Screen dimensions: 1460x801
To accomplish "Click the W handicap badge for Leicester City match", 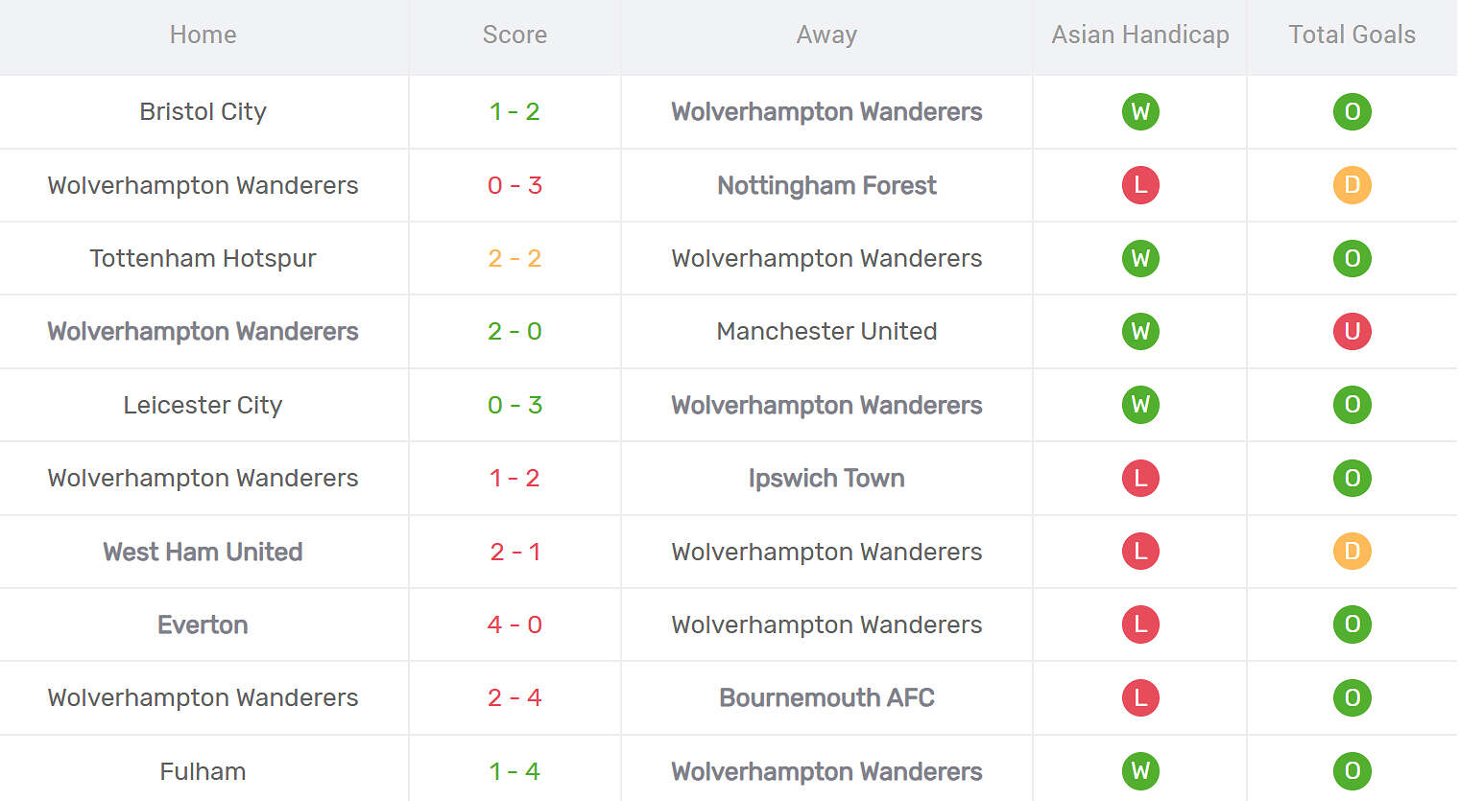I will pyautogui.click(x=1140, y=405).
